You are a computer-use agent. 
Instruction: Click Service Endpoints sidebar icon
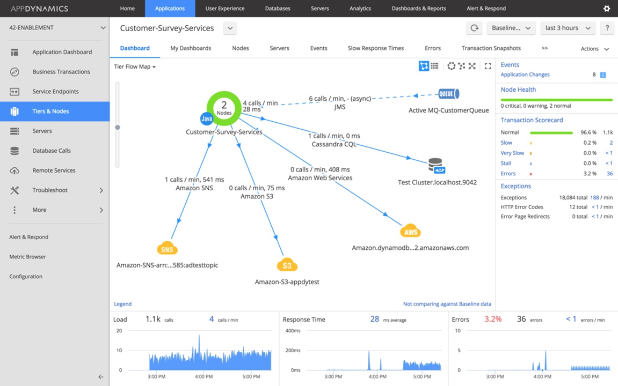[14, 91]
